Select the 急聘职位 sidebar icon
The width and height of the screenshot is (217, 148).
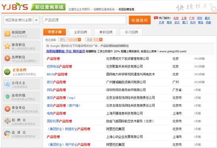pos(8,58)
